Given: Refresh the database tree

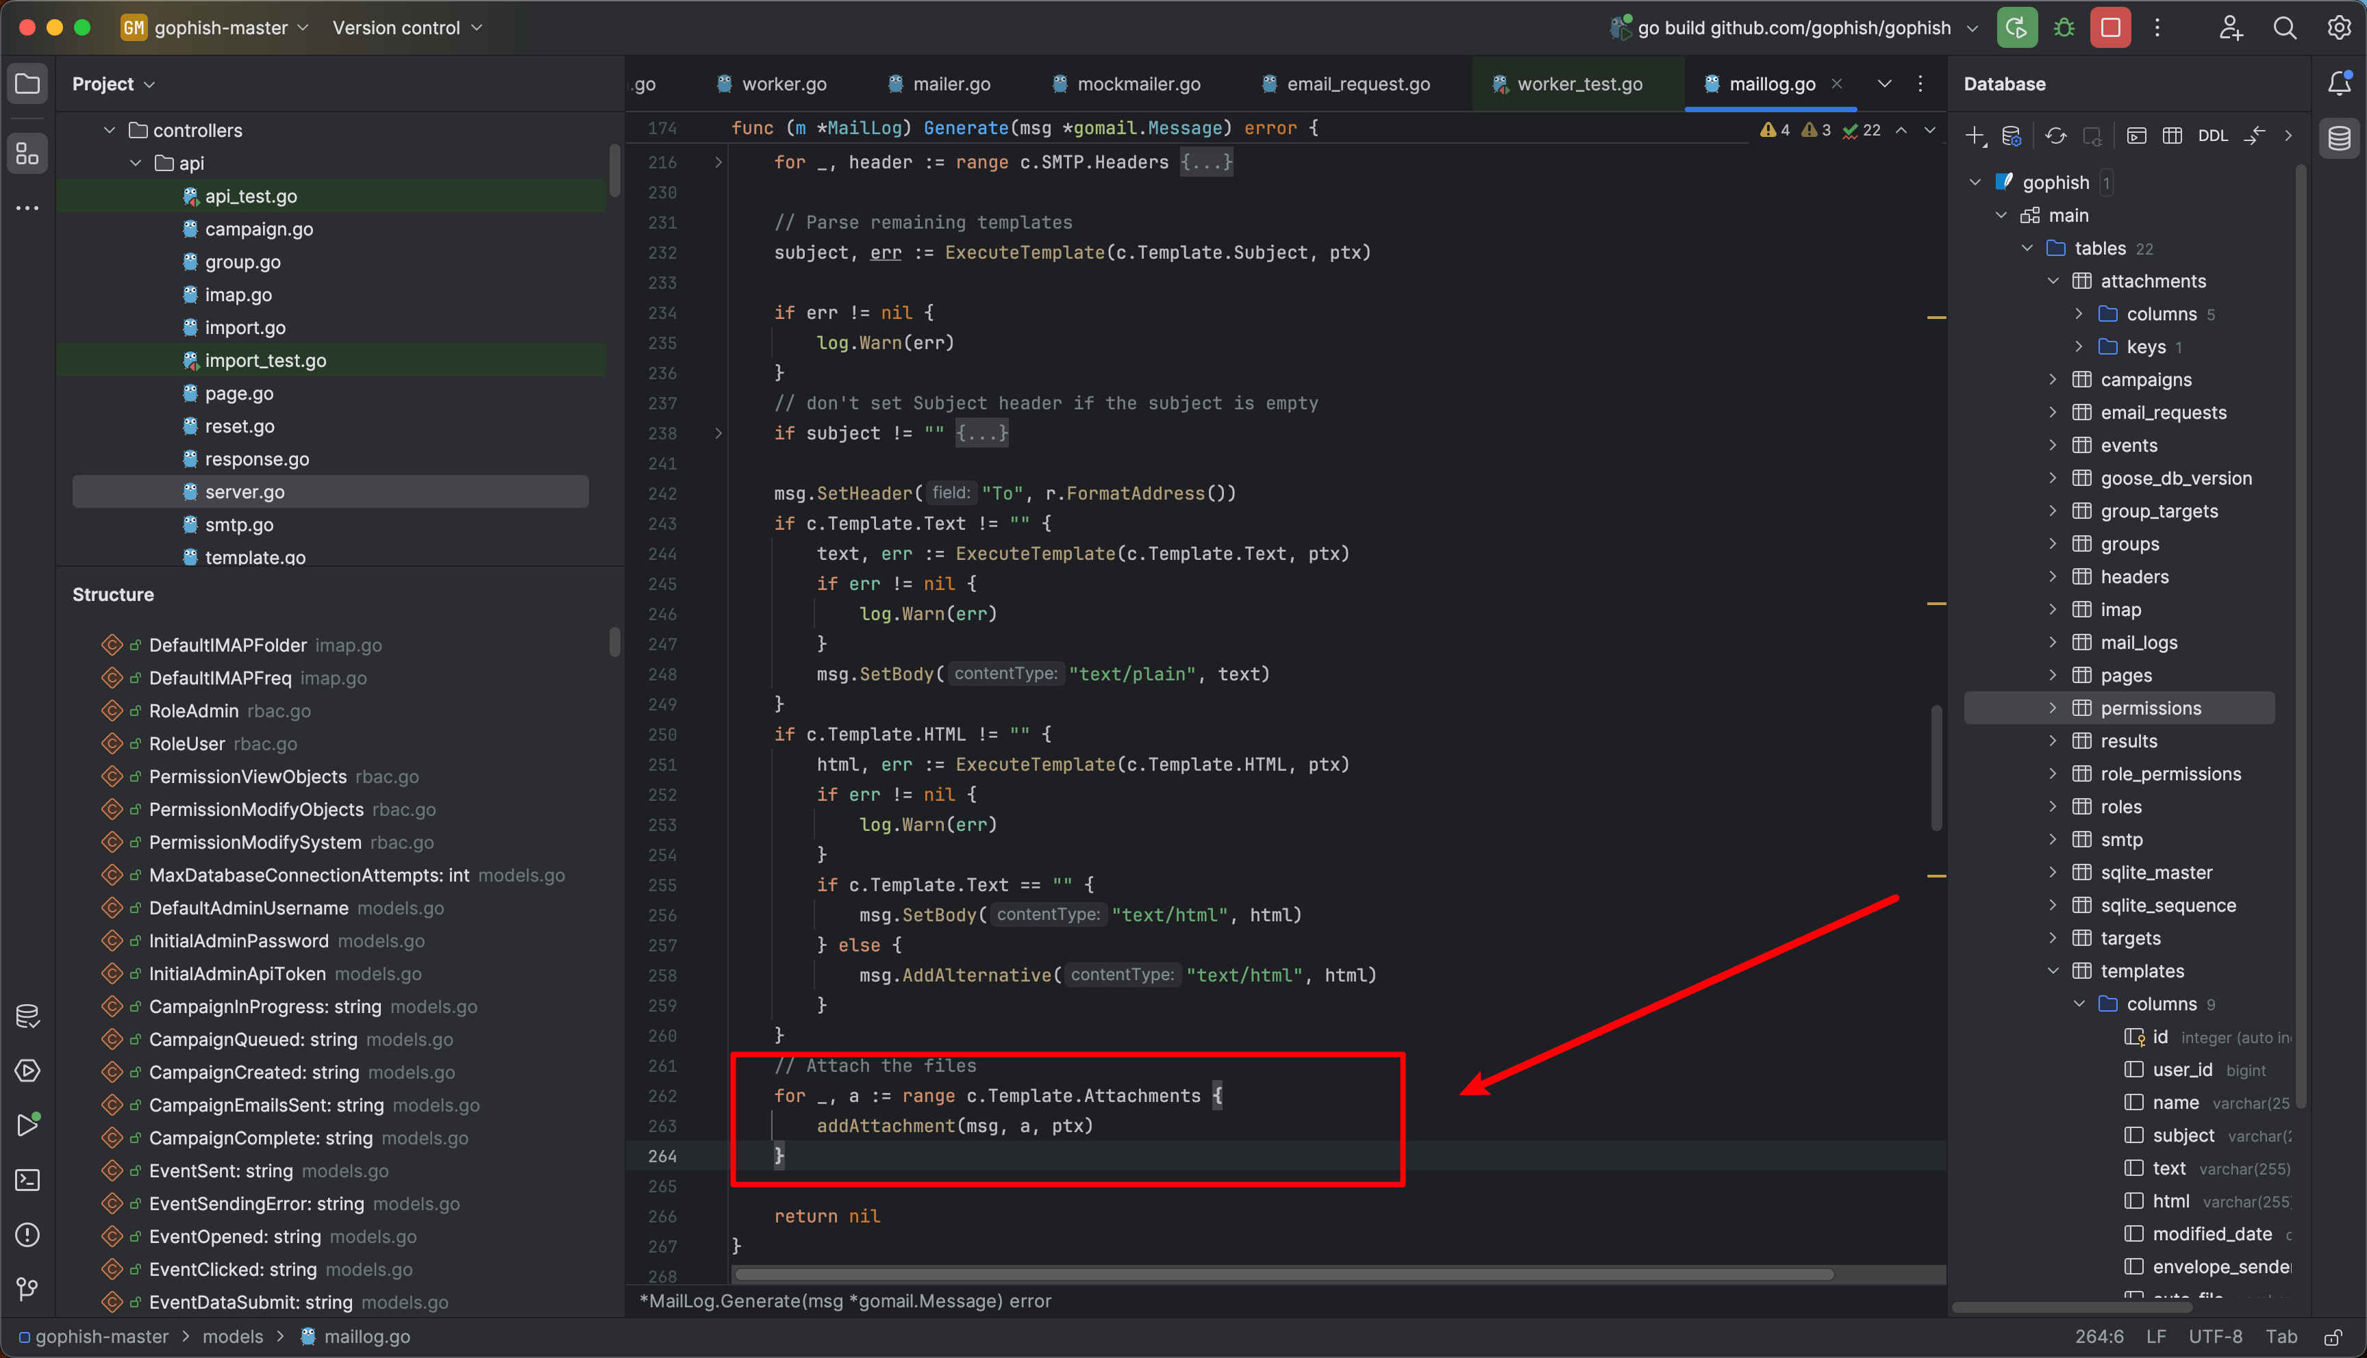Looking at the screenshot, I should (2055, 136).
